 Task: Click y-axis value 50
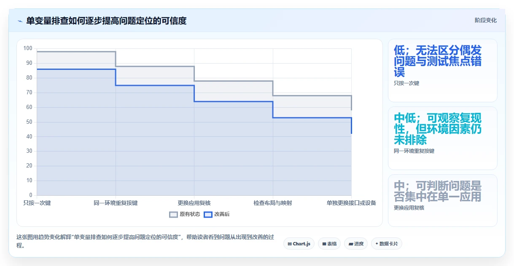click(x=29, y=122)
